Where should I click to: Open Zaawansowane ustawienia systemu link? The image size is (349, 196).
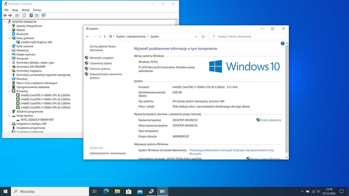click(106, 76)
